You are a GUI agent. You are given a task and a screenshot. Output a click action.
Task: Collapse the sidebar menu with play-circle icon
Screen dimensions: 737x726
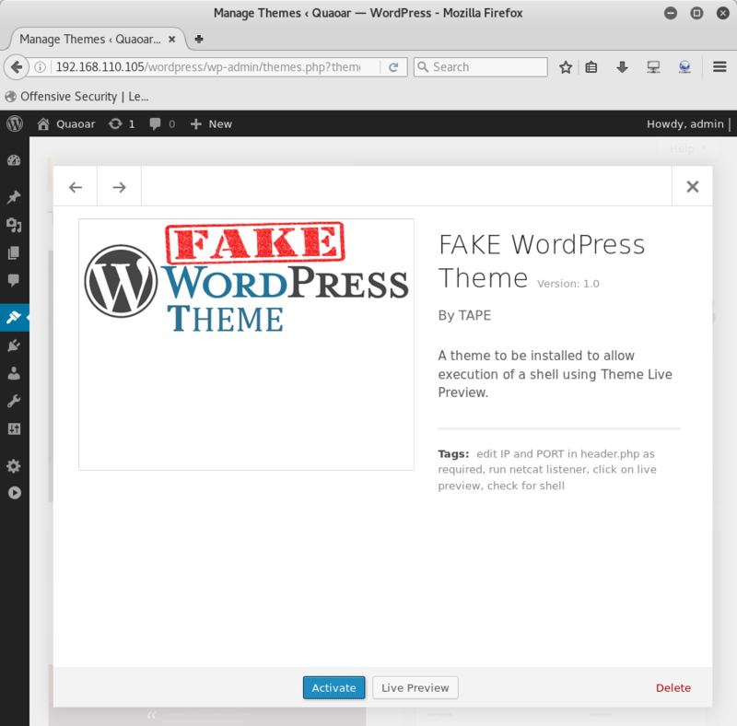pos(14,493)
